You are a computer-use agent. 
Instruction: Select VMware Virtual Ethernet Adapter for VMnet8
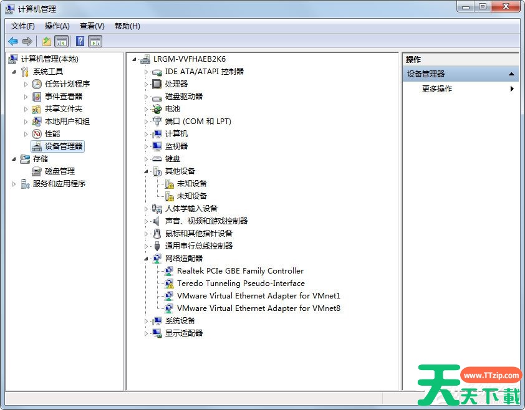coord(259,308)
